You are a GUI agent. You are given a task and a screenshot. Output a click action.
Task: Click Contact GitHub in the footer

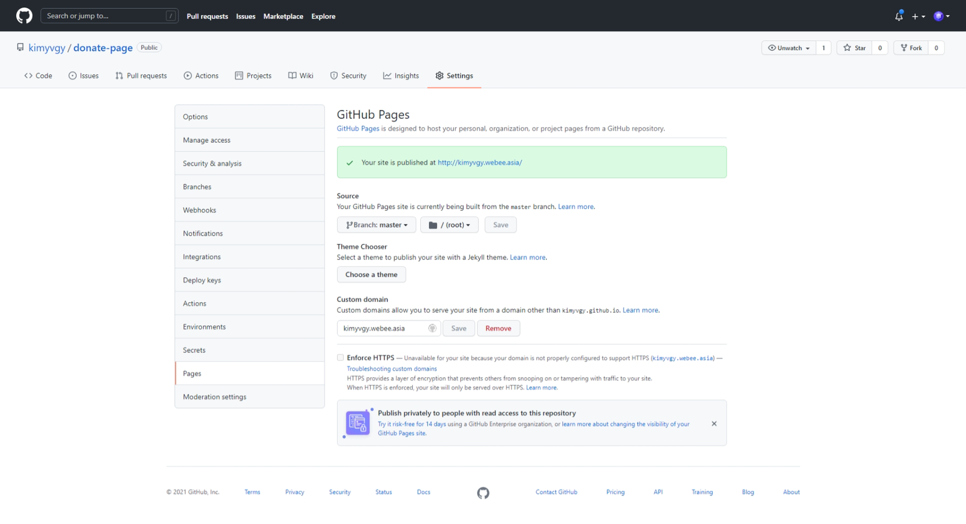pyautogui.click(x=556, y=492)
